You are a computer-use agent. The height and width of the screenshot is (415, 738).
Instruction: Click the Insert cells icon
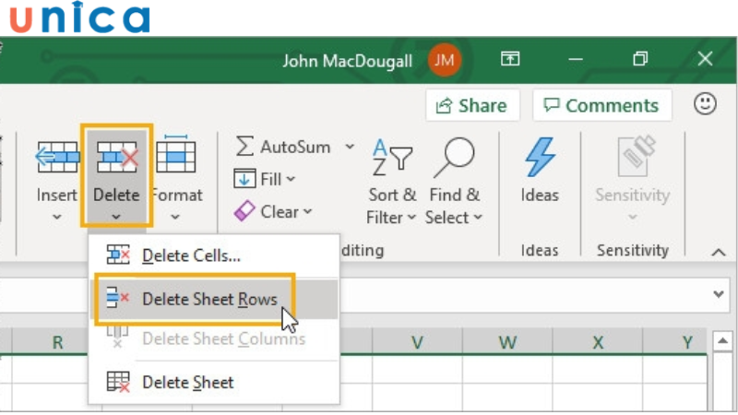click(57, 158)
